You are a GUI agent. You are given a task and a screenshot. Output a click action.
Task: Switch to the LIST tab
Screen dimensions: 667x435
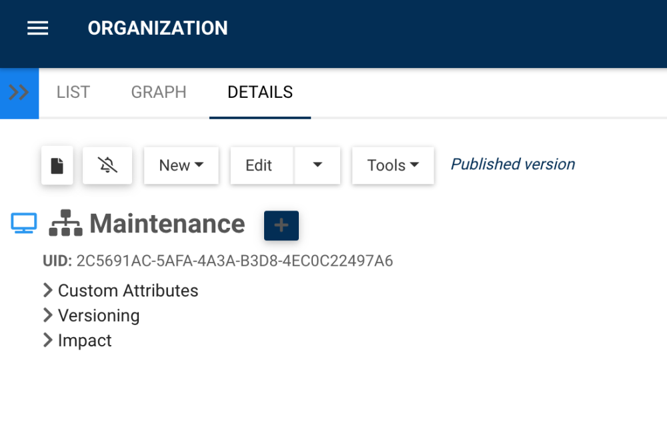coord(73,93)
